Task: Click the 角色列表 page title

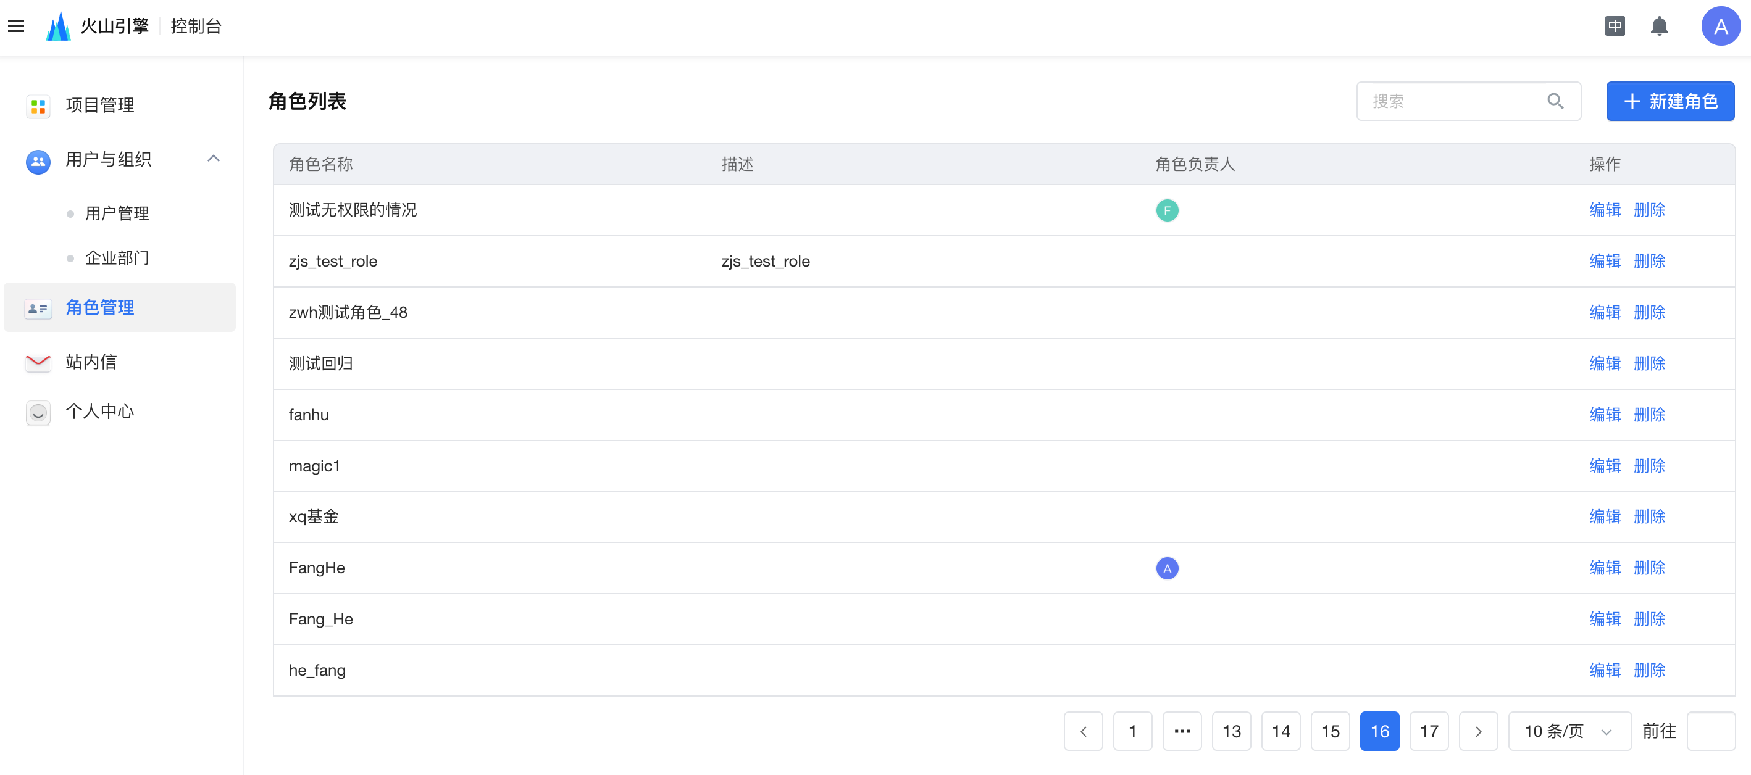Action: click(x=307, y=101)
